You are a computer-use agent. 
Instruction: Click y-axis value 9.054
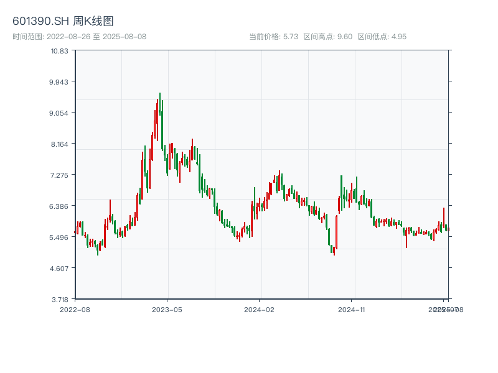point(59,113)
